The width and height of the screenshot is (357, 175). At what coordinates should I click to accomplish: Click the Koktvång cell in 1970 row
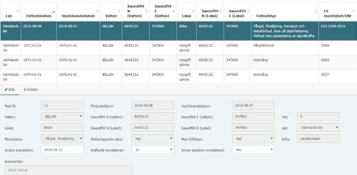[285, 77]
